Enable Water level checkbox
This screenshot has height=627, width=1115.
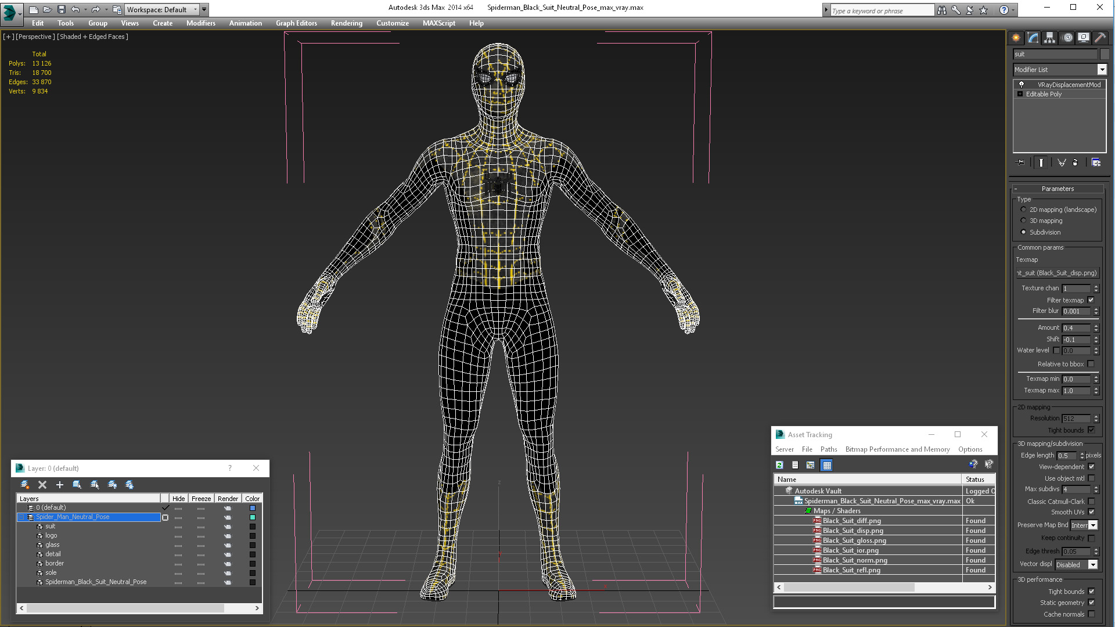point(1056,351)
